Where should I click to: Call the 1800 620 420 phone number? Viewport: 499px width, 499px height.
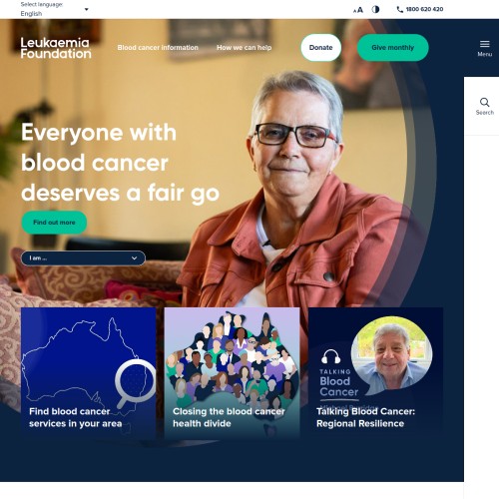pyautogui.click(x=420, y=9)
